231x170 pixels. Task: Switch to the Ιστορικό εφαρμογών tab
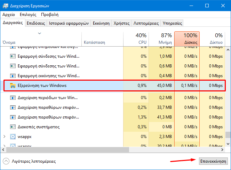pos(69,23)
